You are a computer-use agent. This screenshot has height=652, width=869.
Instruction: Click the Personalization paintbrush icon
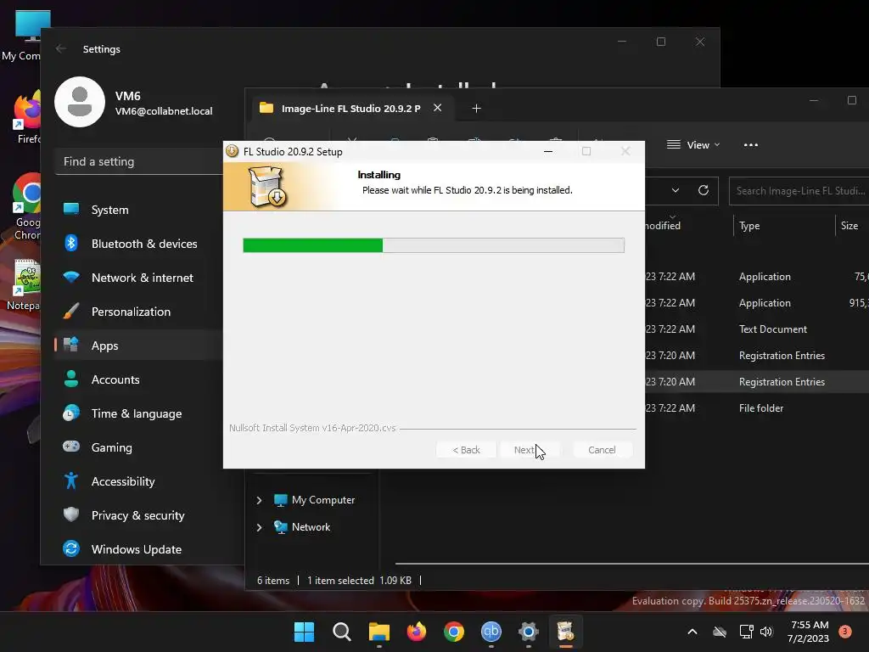71,311
